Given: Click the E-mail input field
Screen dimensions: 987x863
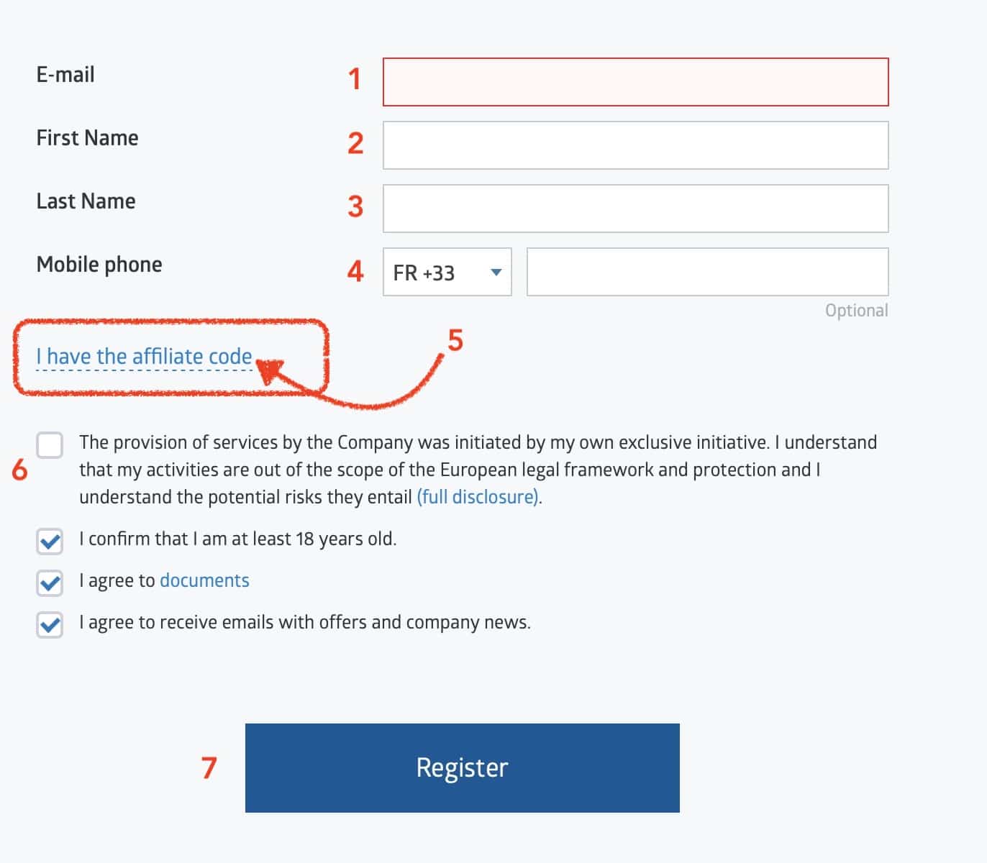Looking at the screenshot, I should click(x=635, y=82).
